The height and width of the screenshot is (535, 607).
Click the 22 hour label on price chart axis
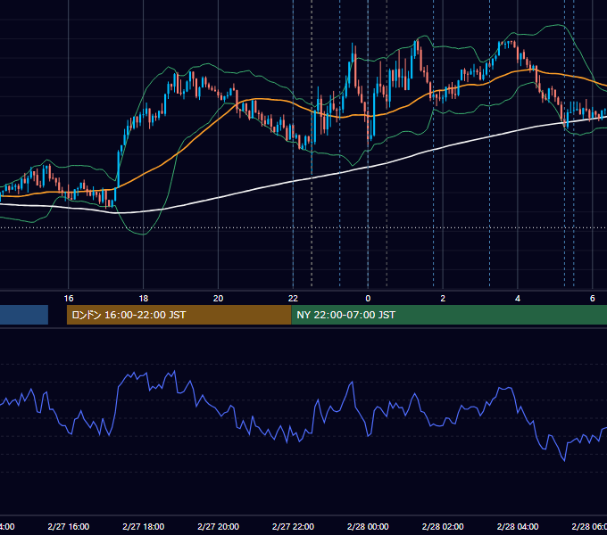(293, 299)
